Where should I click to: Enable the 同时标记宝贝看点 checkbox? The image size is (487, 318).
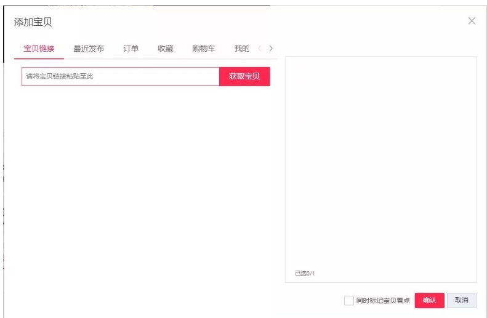pos(349,300)
